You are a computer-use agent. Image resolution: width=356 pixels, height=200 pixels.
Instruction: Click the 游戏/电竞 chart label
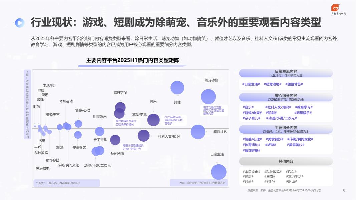tap(139, 115)
